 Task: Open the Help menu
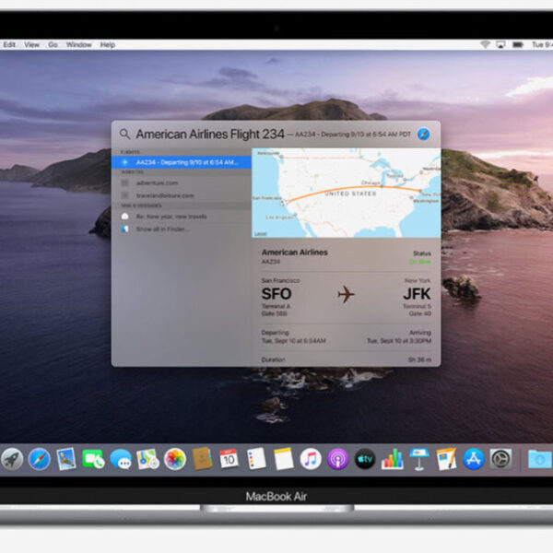click(108, 44)
